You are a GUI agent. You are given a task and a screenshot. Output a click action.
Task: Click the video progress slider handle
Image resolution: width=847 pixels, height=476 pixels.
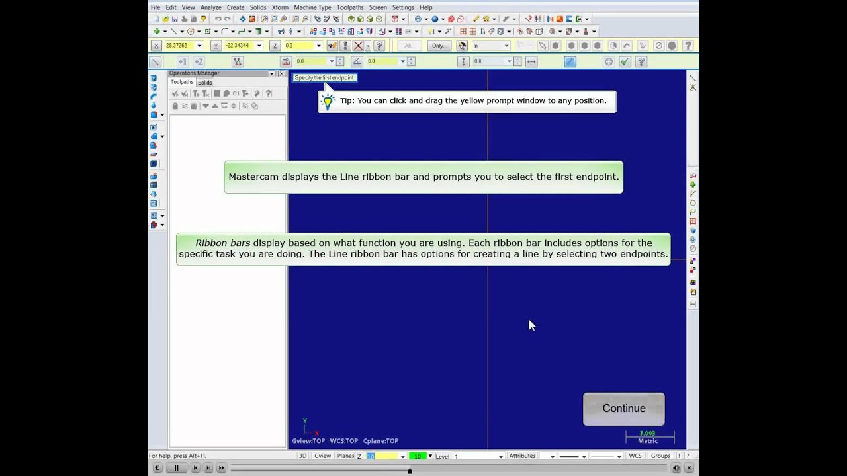[410, 471]
